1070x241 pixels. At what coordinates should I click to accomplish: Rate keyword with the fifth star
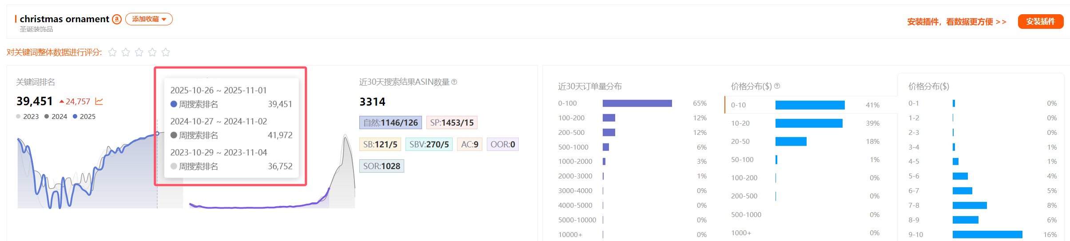point(166,52)
